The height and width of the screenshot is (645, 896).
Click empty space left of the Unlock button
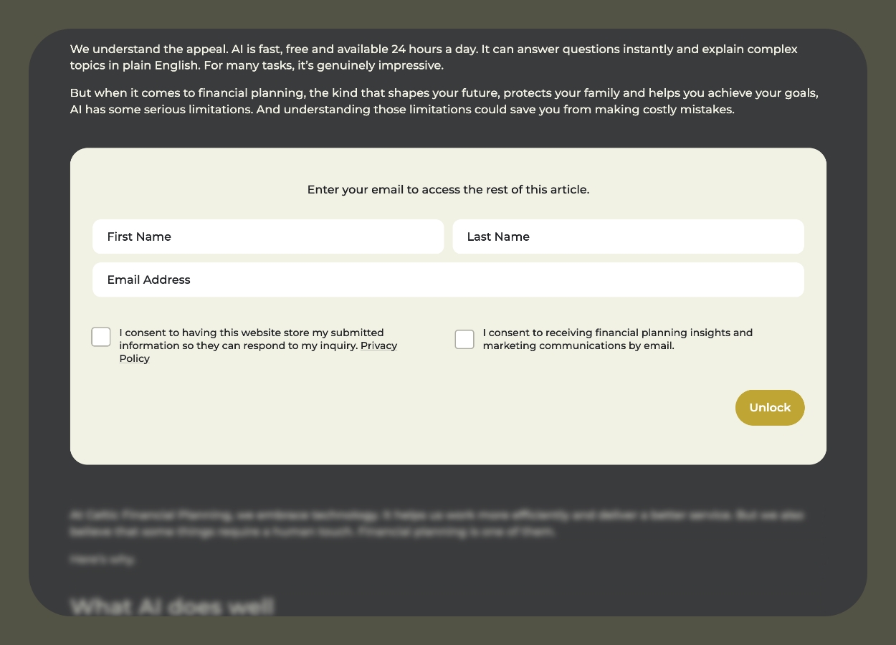tap(502, 408)
